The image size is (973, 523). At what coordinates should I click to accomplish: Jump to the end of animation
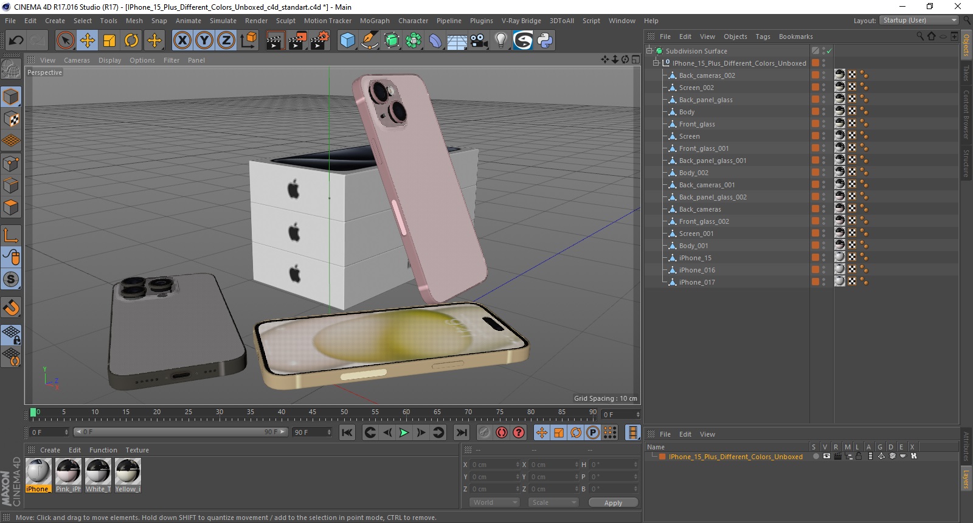(462, 432)
